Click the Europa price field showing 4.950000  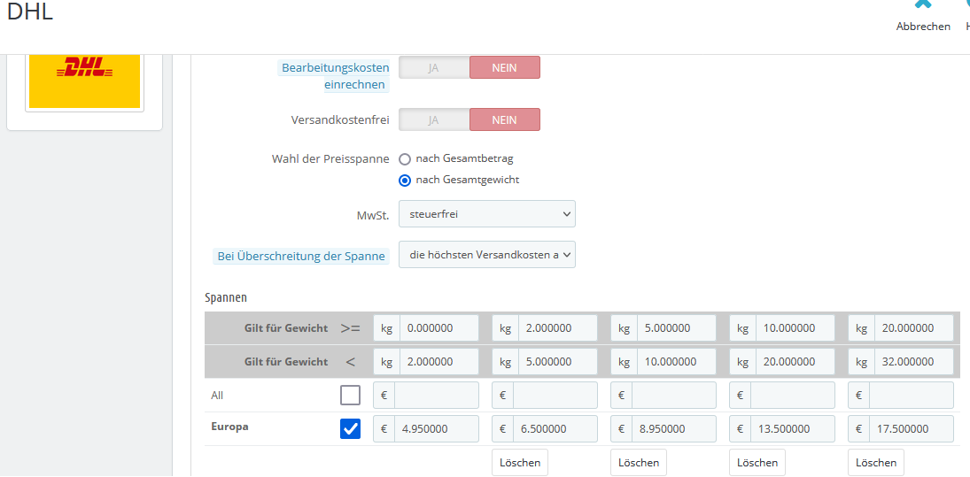437,429
